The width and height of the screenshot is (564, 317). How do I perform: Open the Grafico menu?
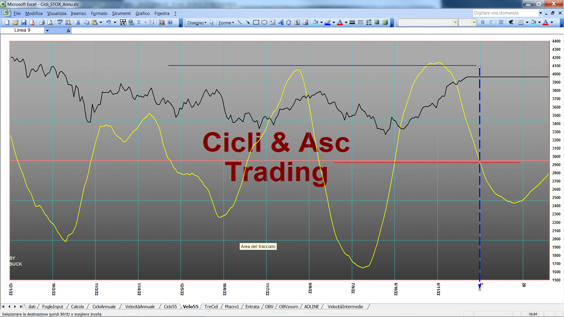[x=142, y=14]
